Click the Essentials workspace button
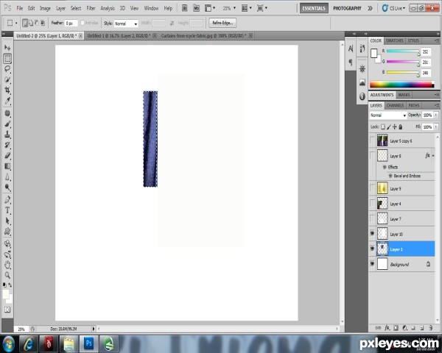Screen dimensions: 442x353 coord(314,8)
